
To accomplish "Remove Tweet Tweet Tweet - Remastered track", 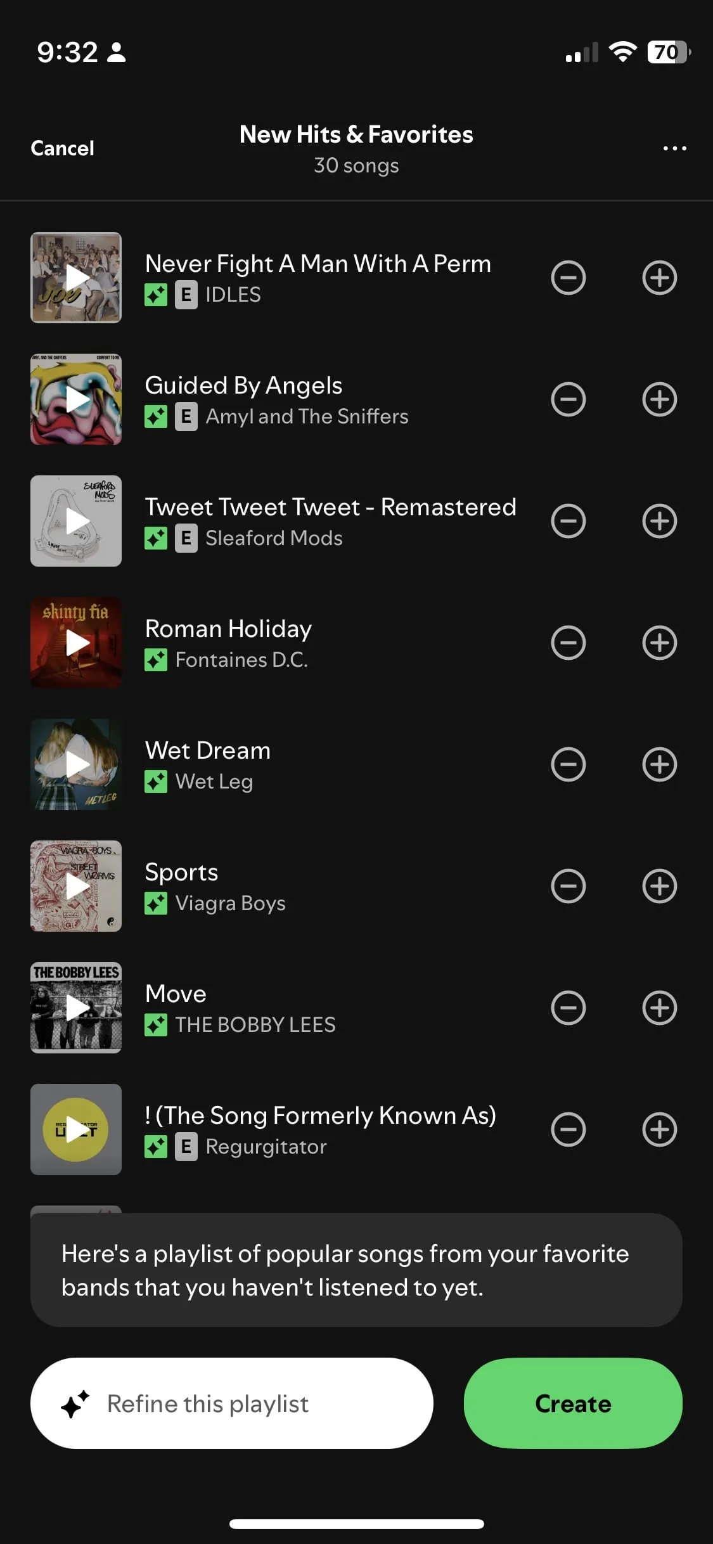I will (568, 521).
